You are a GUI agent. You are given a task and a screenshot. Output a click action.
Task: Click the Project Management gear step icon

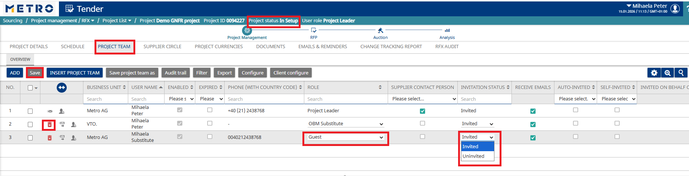tap(247, 30)
